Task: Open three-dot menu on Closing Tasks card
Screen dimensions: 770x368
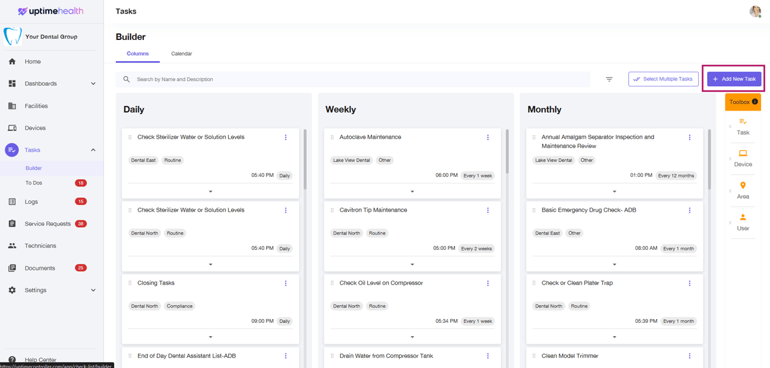Action: point(286,283)
